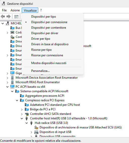Close the open Visualizza menu

click(x=30, y=10)
